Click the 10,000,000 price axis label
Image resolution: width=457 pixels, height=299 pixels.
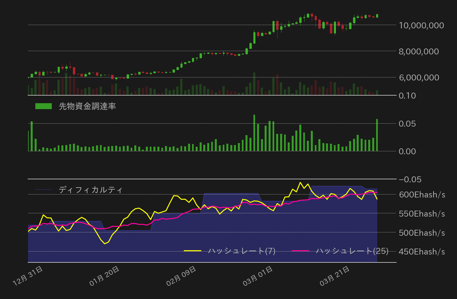point(421,25)
